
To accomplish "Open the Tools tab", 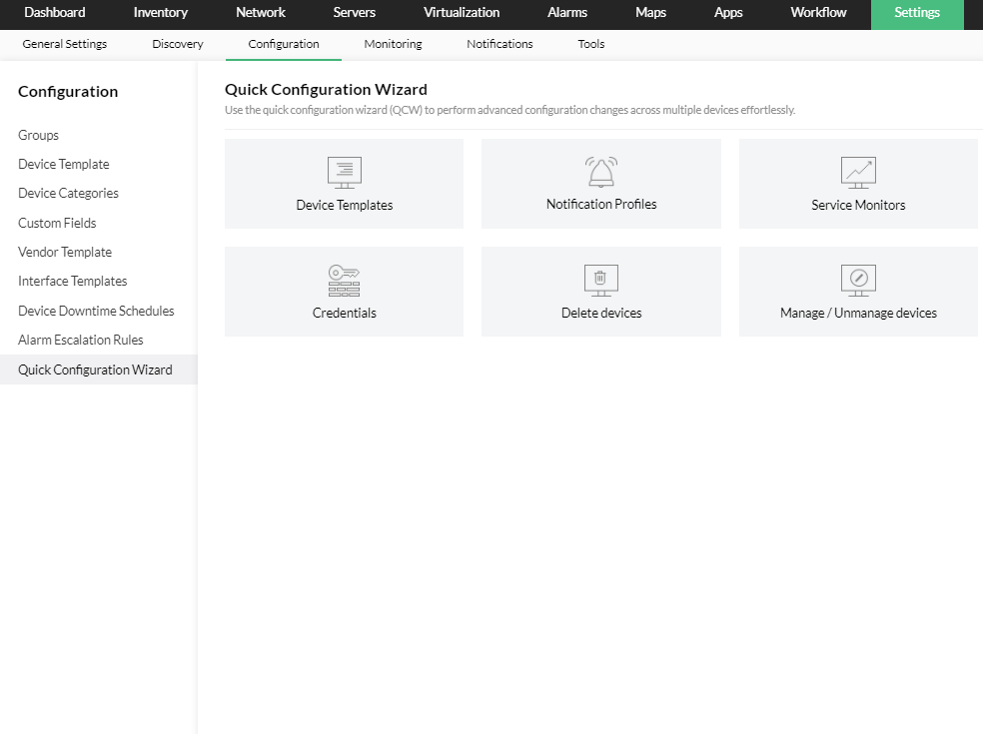I will [590, 44].
